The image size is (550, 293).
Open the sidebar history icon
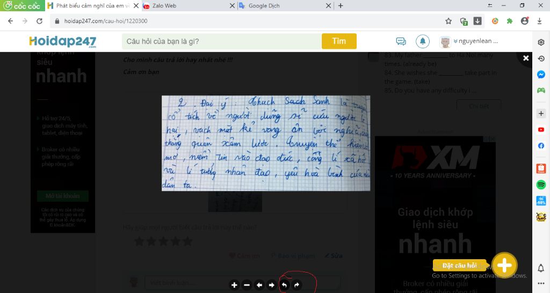pyautogui.click(x=541, y=58)
